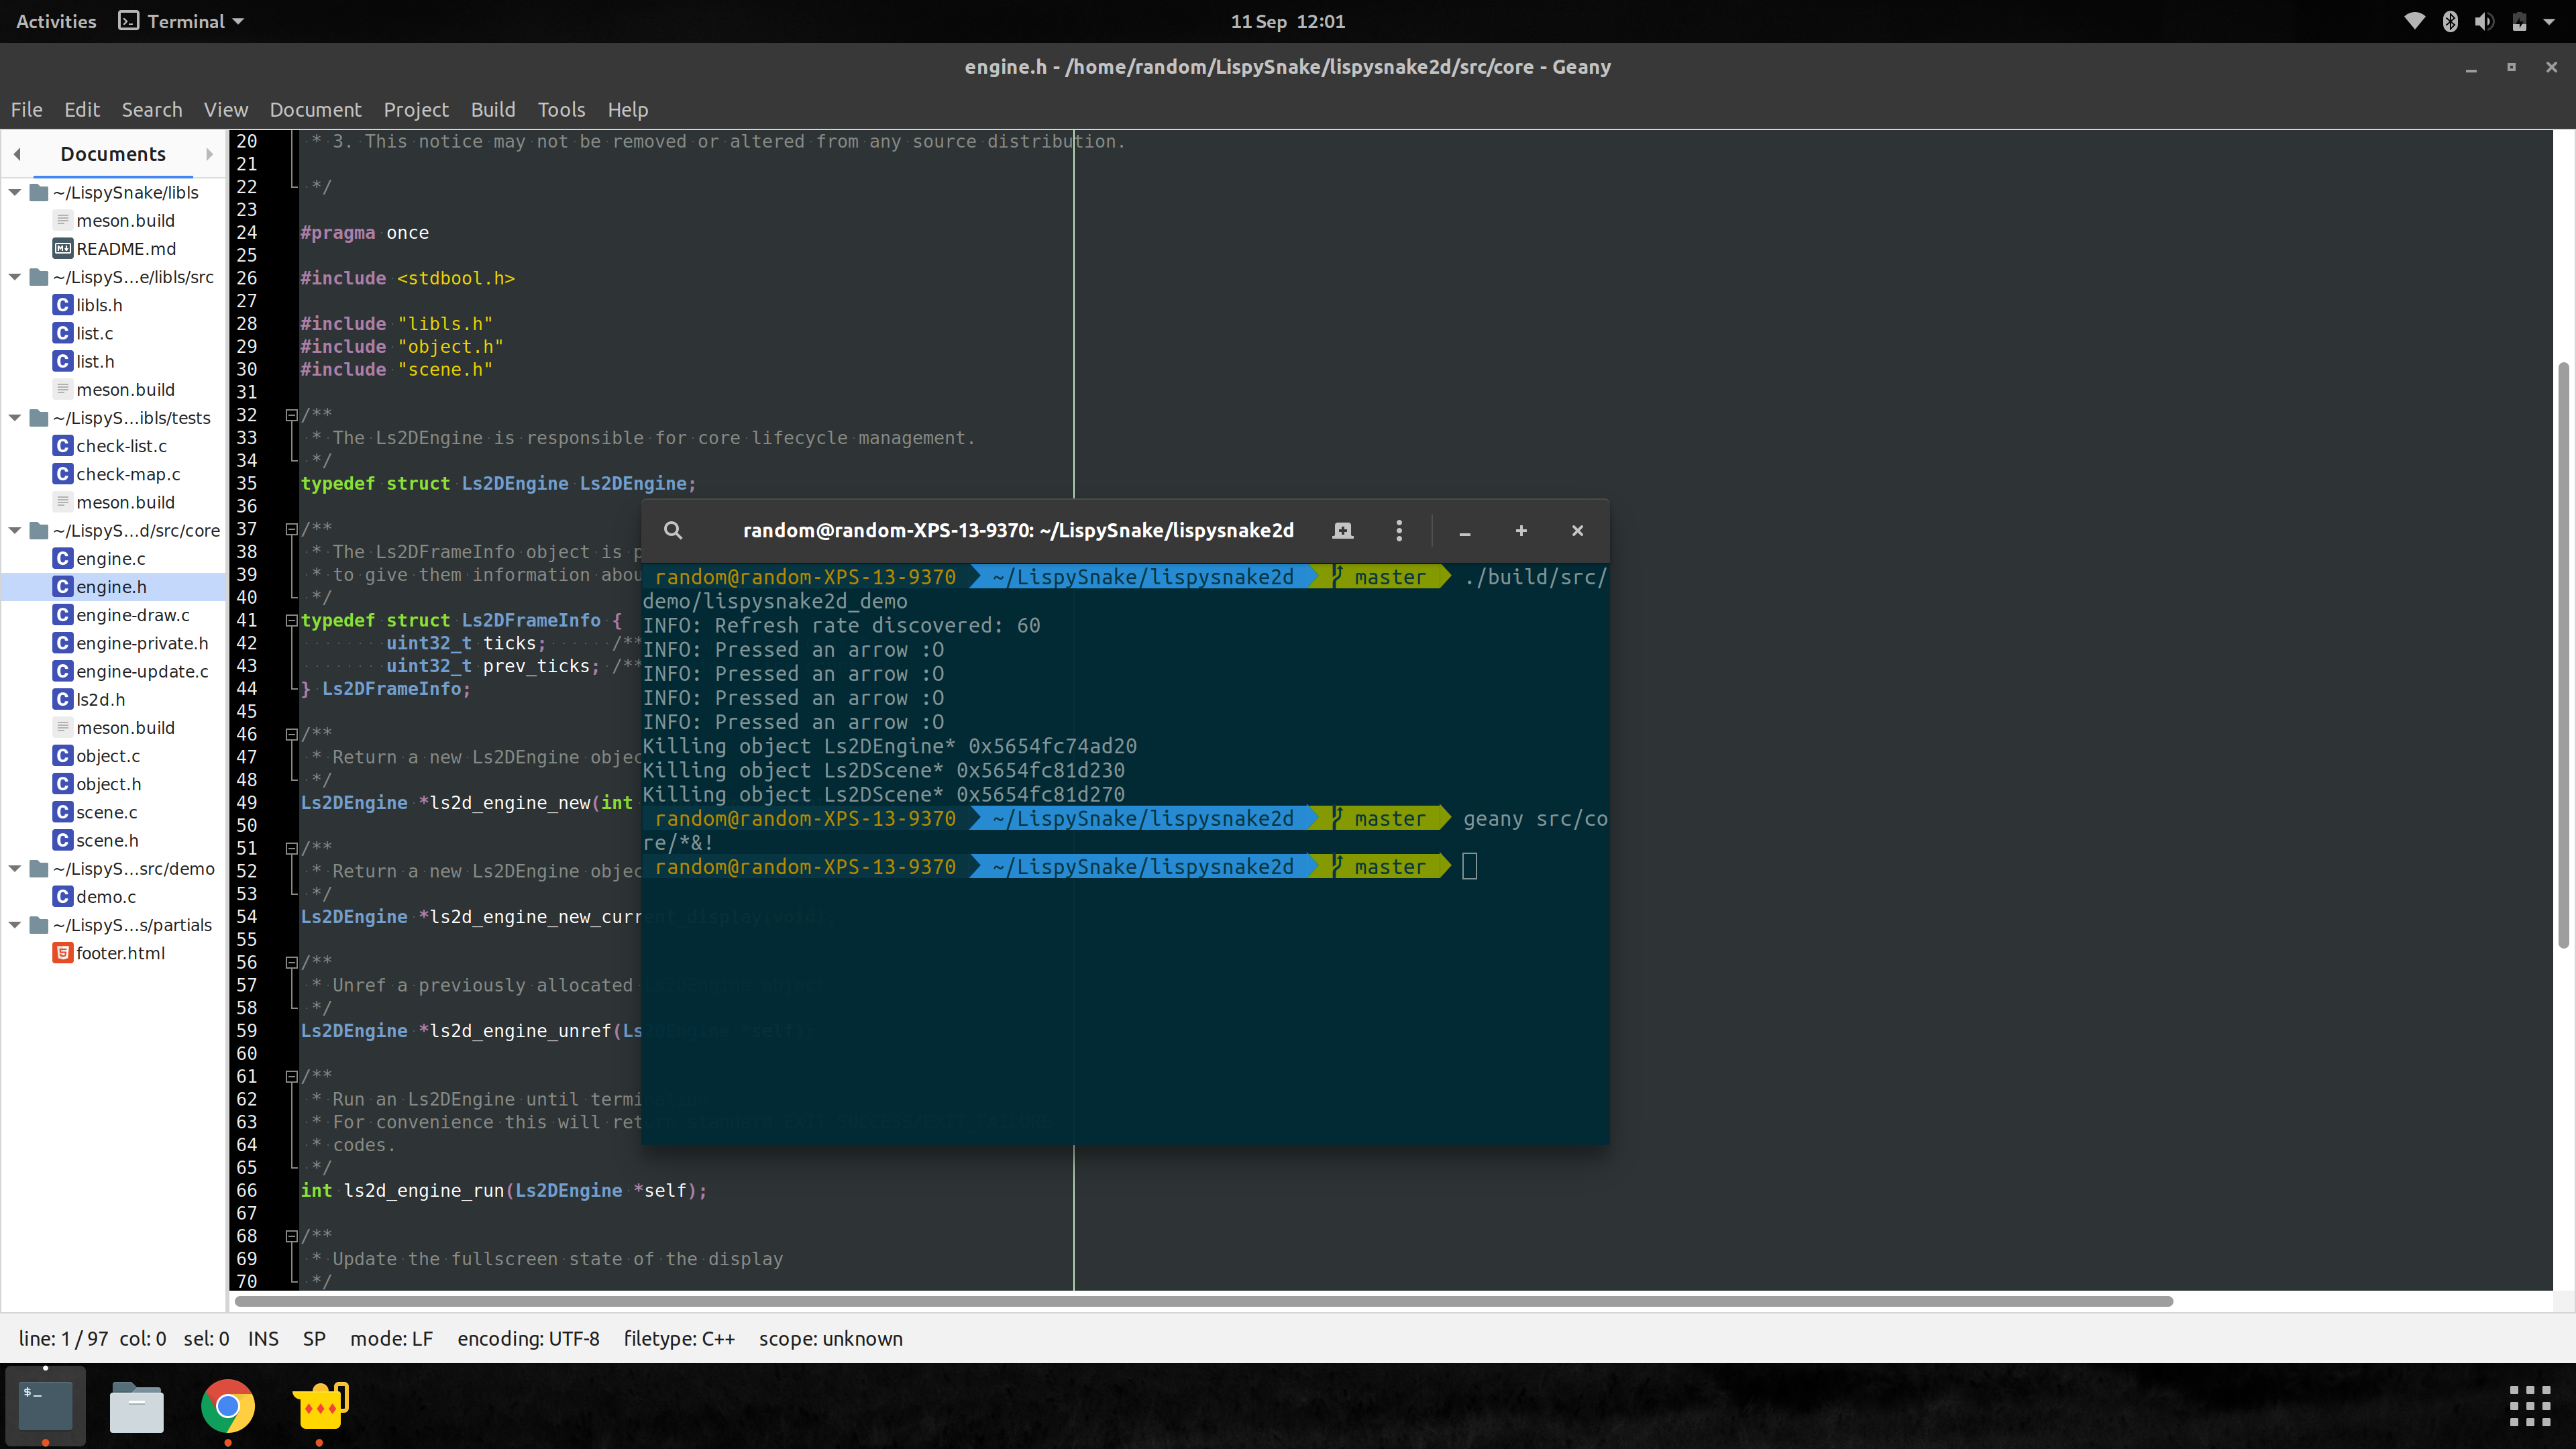Open the Build menu
Screen dimensions: 2576x1449
coord(493,109)
